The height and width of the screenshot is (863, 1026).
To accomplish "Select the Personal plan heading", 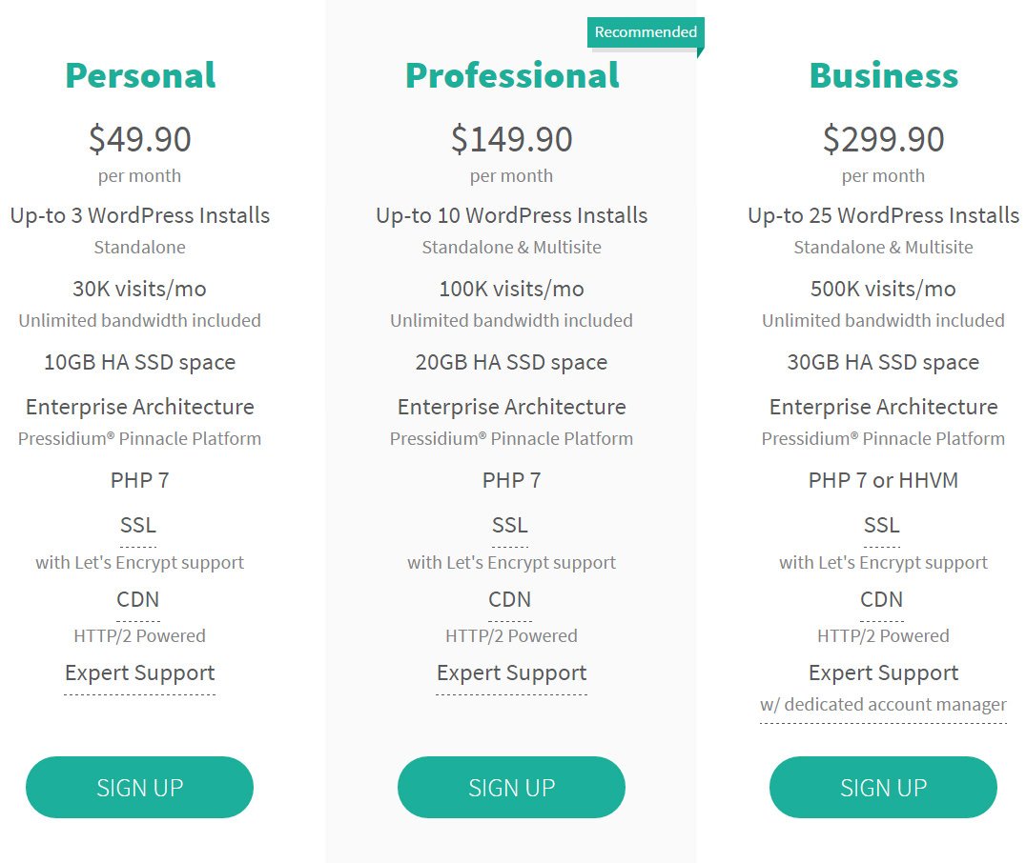I will click(x=140, y=75).
